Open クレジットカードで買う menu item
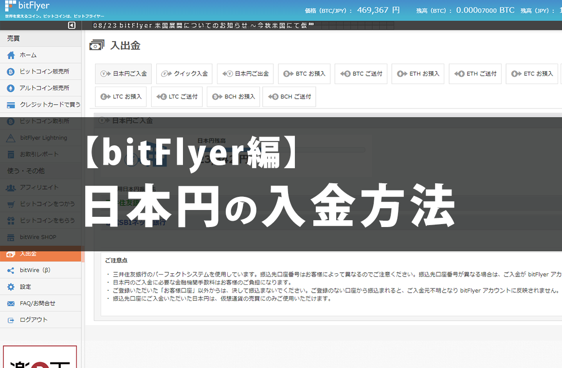This screenshot has height=368, width=562. 40,105
